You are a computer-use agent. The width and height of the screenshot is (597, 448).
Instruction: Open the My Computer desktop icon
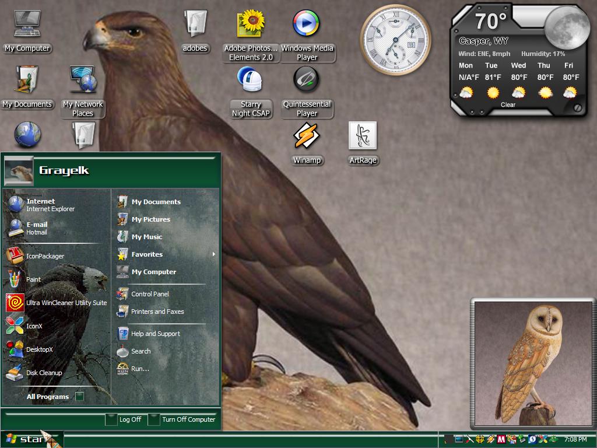coord(27,32)
